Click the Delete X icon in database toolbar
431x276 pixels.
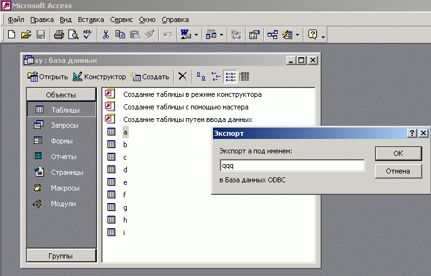182,77
